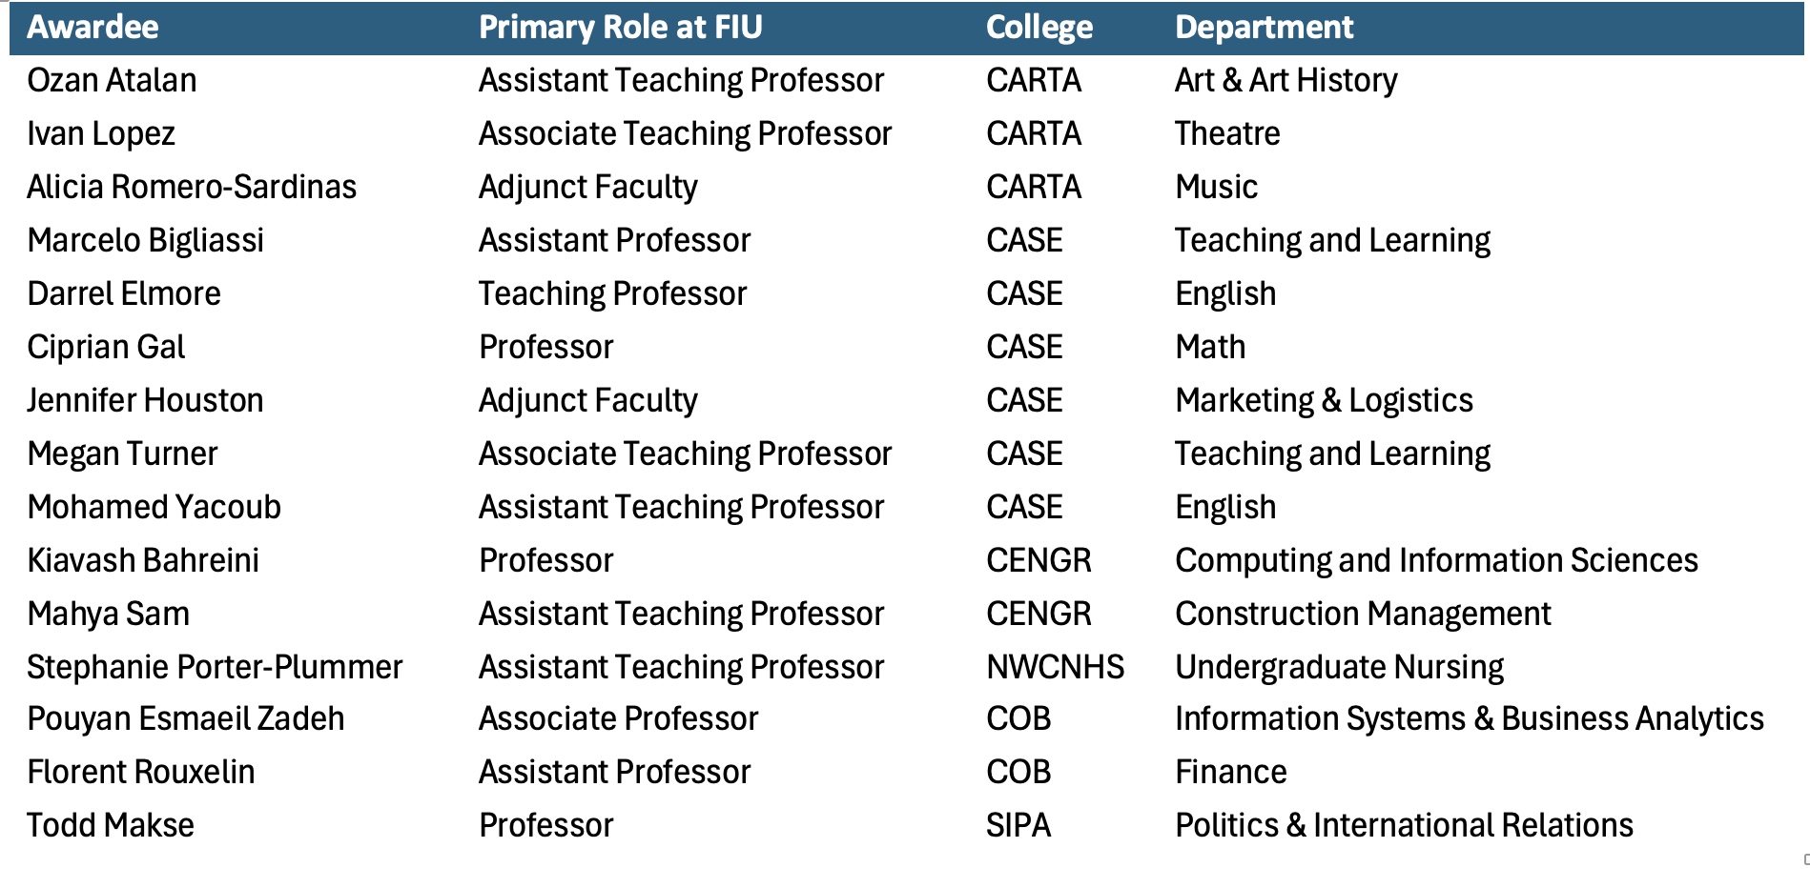
Task: Select the SIPA college cell
Action: coord(1018,826)
